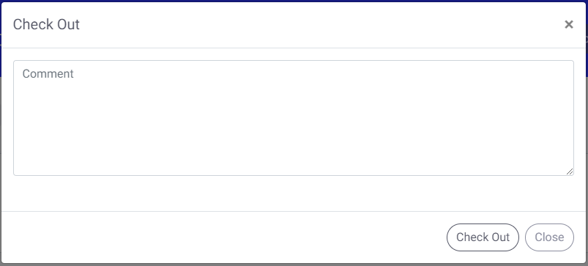Choose the dark-outlined Check Out button

click(483, 237)
